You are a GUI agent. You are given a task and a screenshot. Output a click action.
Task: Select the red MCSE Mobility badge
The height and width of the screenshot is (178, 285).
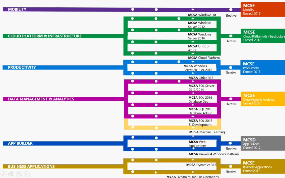tap(263, 9)
